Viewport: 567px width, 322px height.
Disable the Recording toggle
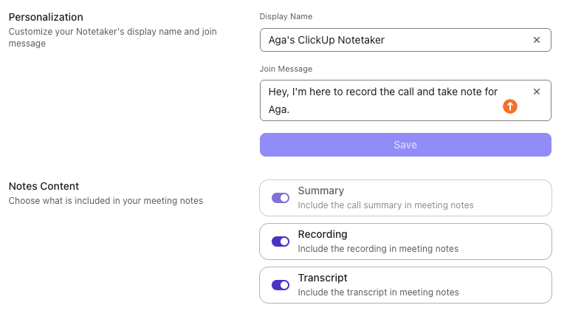[x=281, y=241]
